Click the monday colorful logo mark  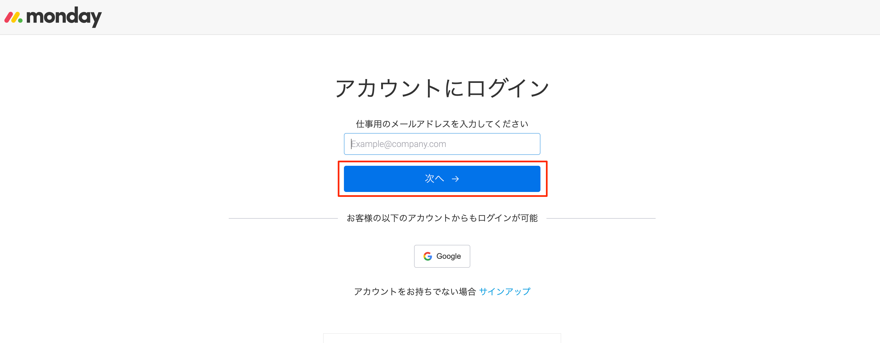[13, 17]
